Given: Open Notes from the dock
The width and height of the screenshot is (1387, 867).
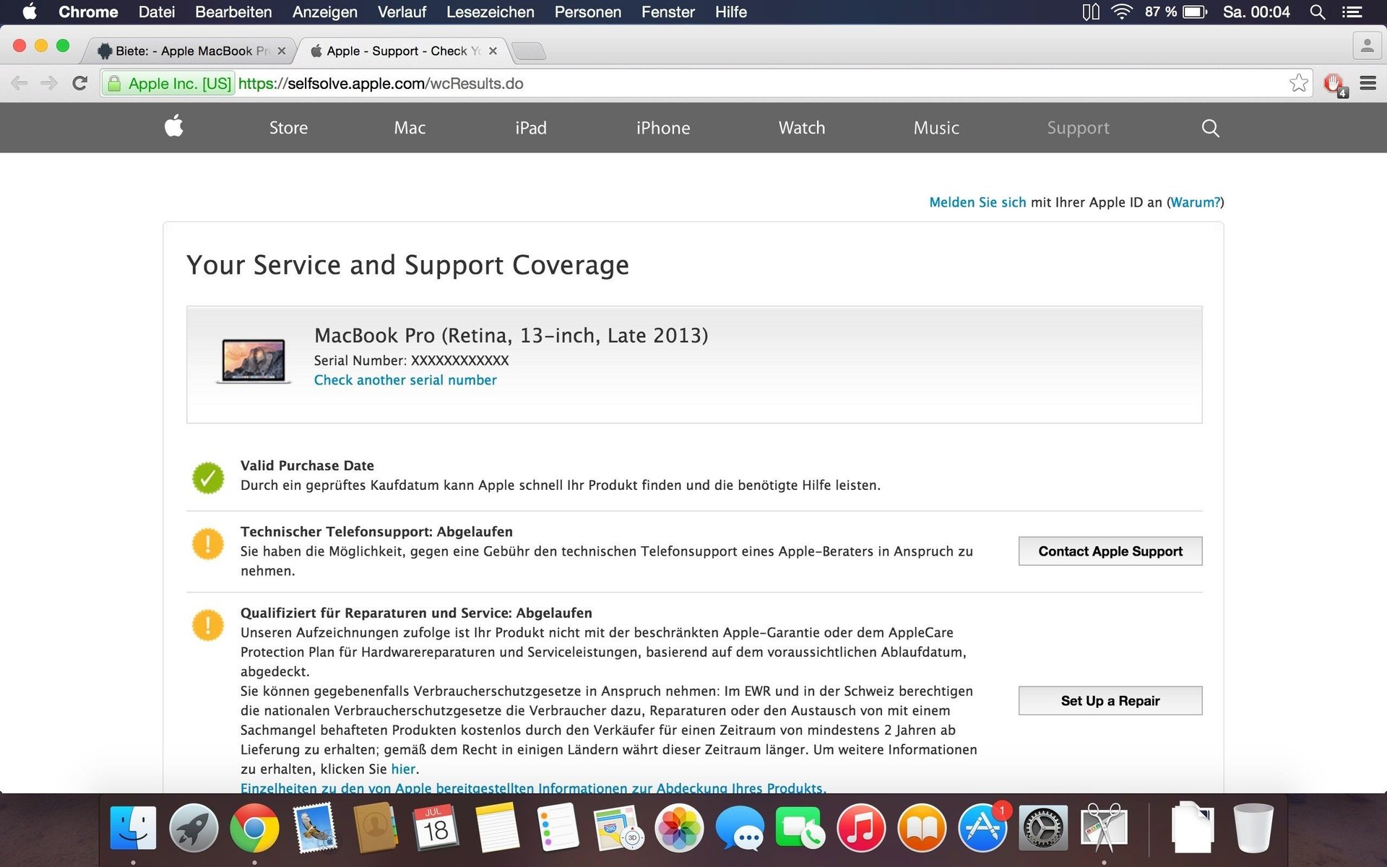Looking at the screenshot, I should click(497, 828).
